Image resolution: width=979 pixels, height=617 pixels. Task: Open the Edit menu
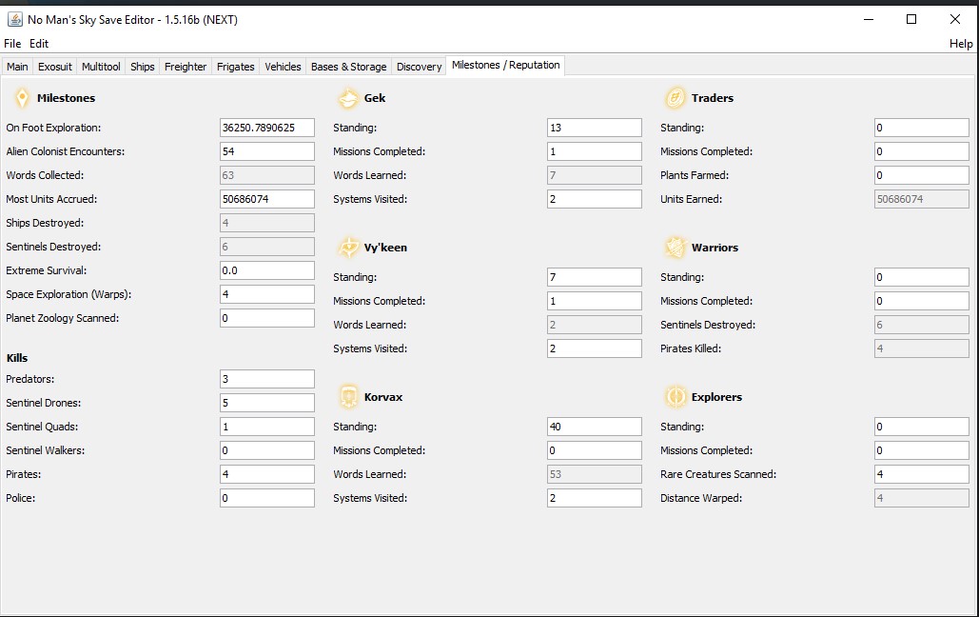coord(39,44)
